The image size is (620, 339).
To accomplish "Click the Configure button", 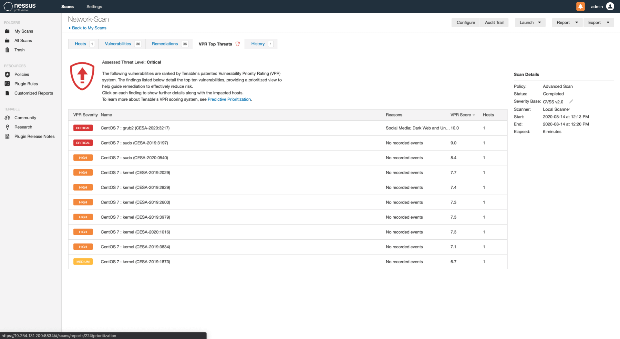I will click(466, 23).
